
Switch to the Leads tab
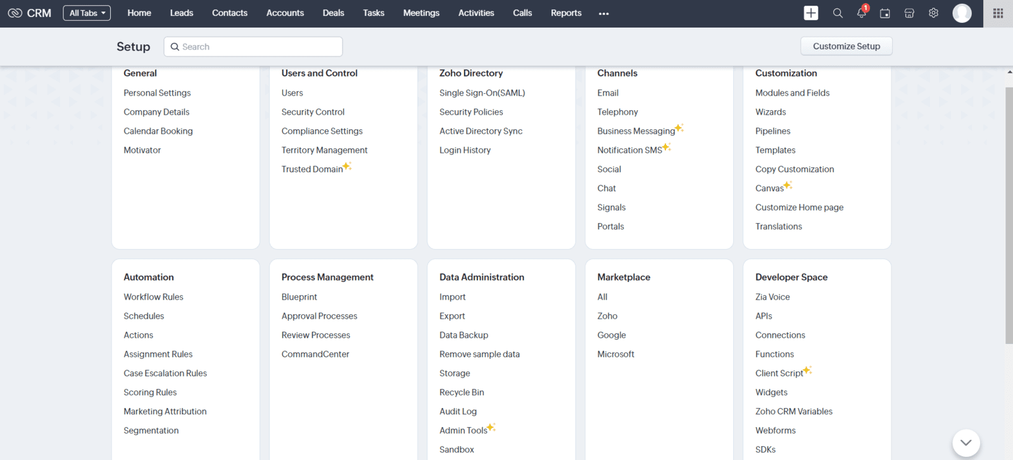click(x=182, y=13)
